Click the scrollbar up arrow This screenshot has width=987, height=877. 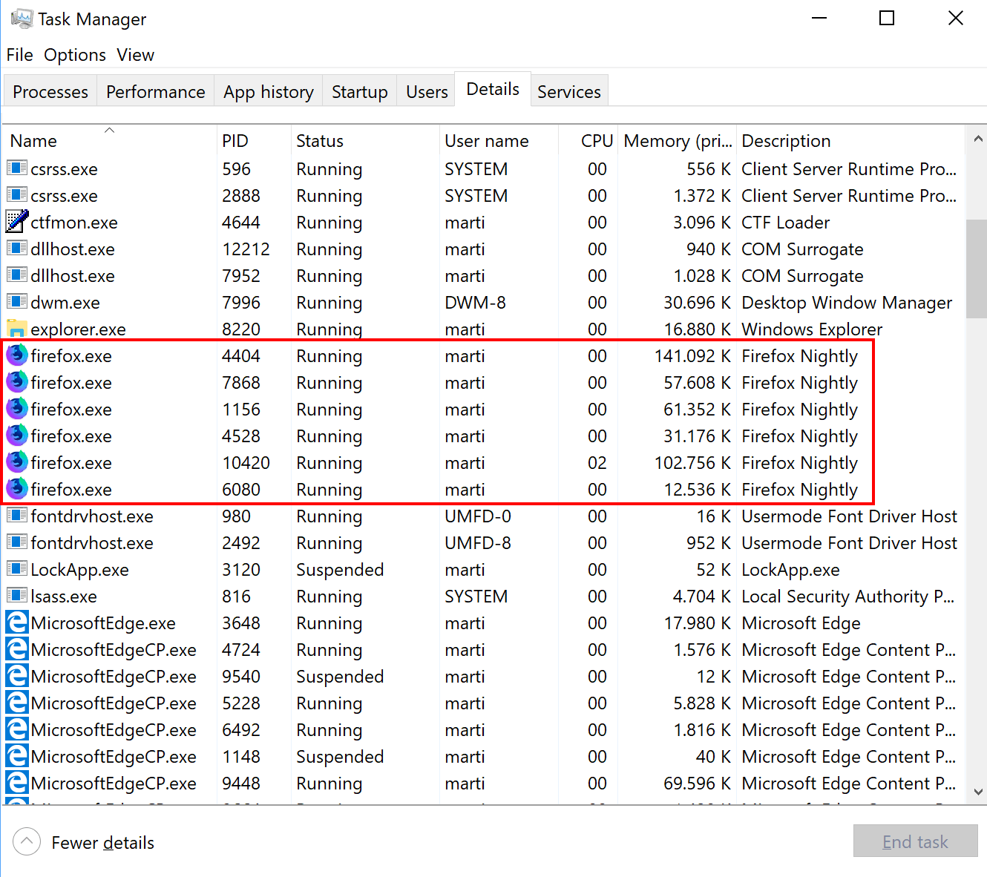(x=977, y=139)
